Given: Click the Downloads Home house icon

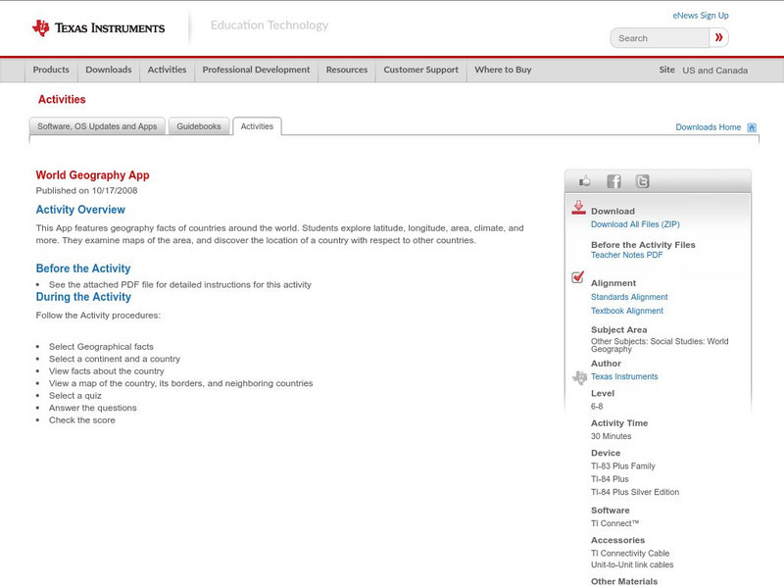Looking at the screenshot, I should tap(752, 127).
